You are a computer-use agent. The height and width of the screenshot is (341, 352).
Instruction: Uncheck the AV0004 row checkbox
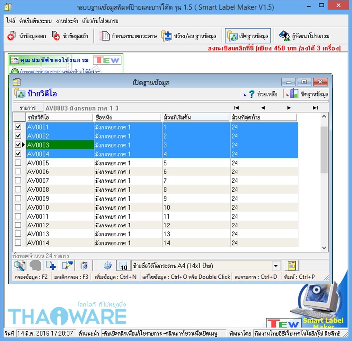pos(18,154)
